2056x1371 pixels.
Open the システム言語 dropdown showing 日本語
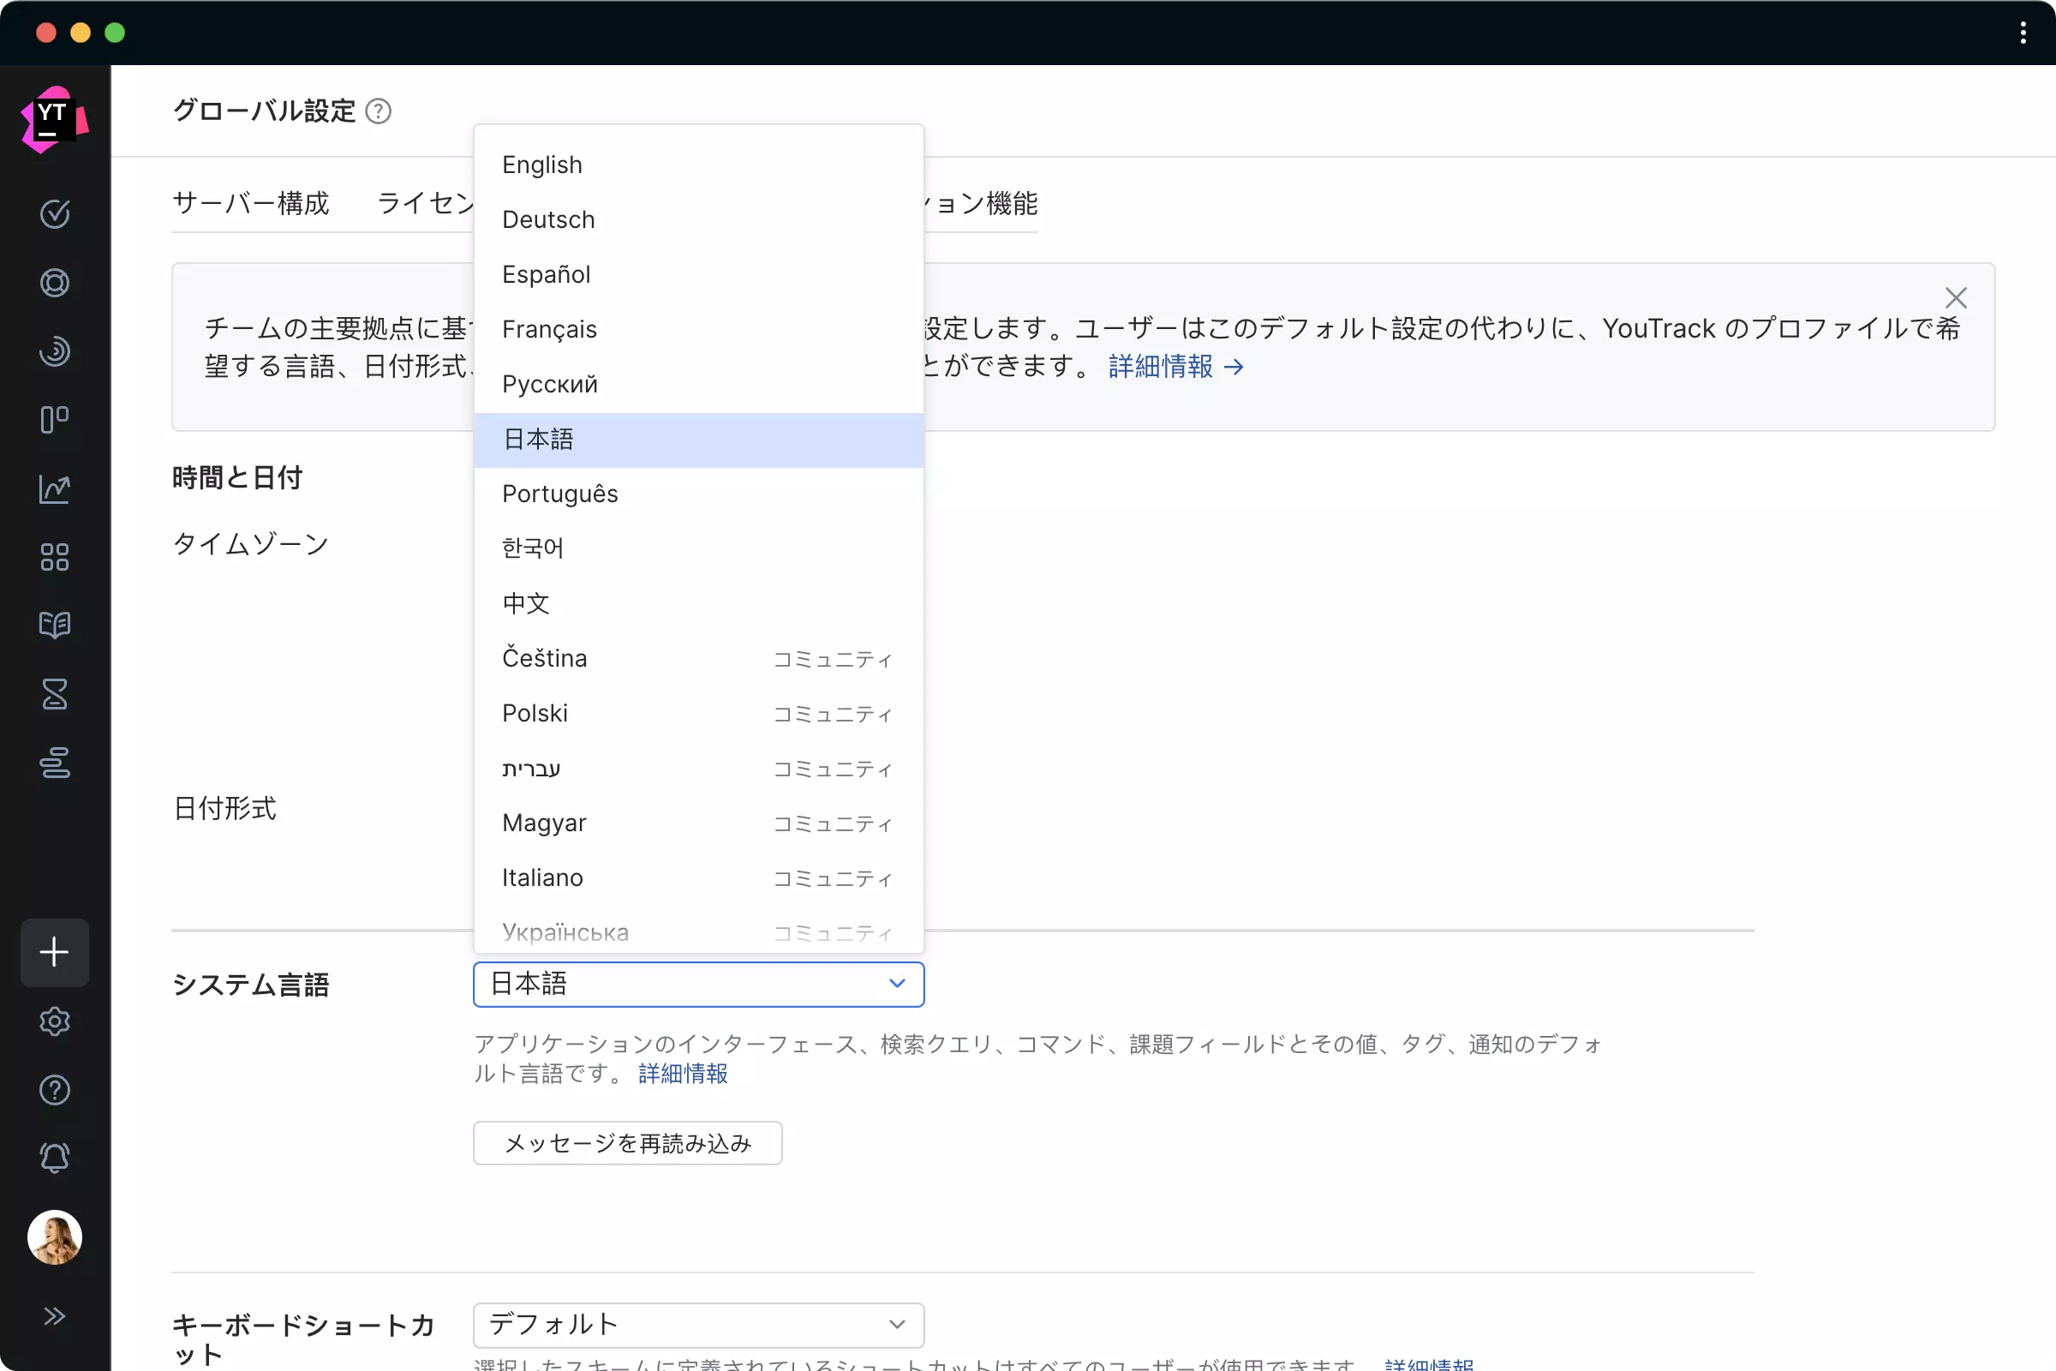pyautogui.click(x=696, y=984)
